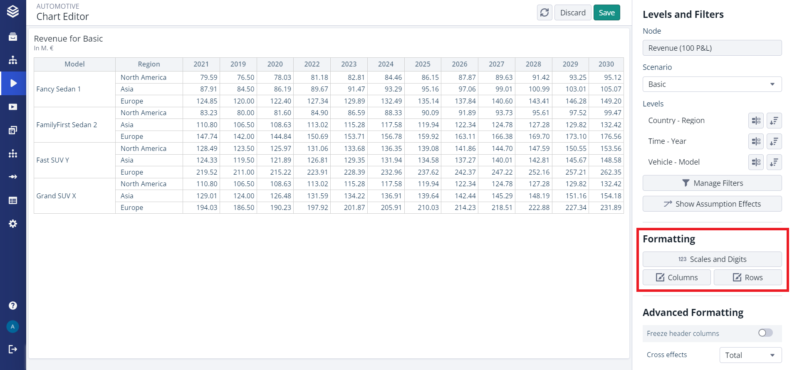Click layout icon for Time - Year level

[x=756, y=141]
